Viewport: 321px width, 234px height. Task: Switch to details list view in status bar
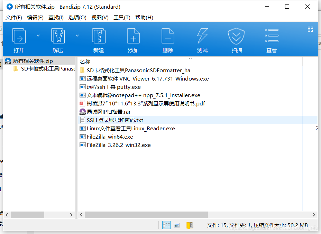(x=166, y=225)
